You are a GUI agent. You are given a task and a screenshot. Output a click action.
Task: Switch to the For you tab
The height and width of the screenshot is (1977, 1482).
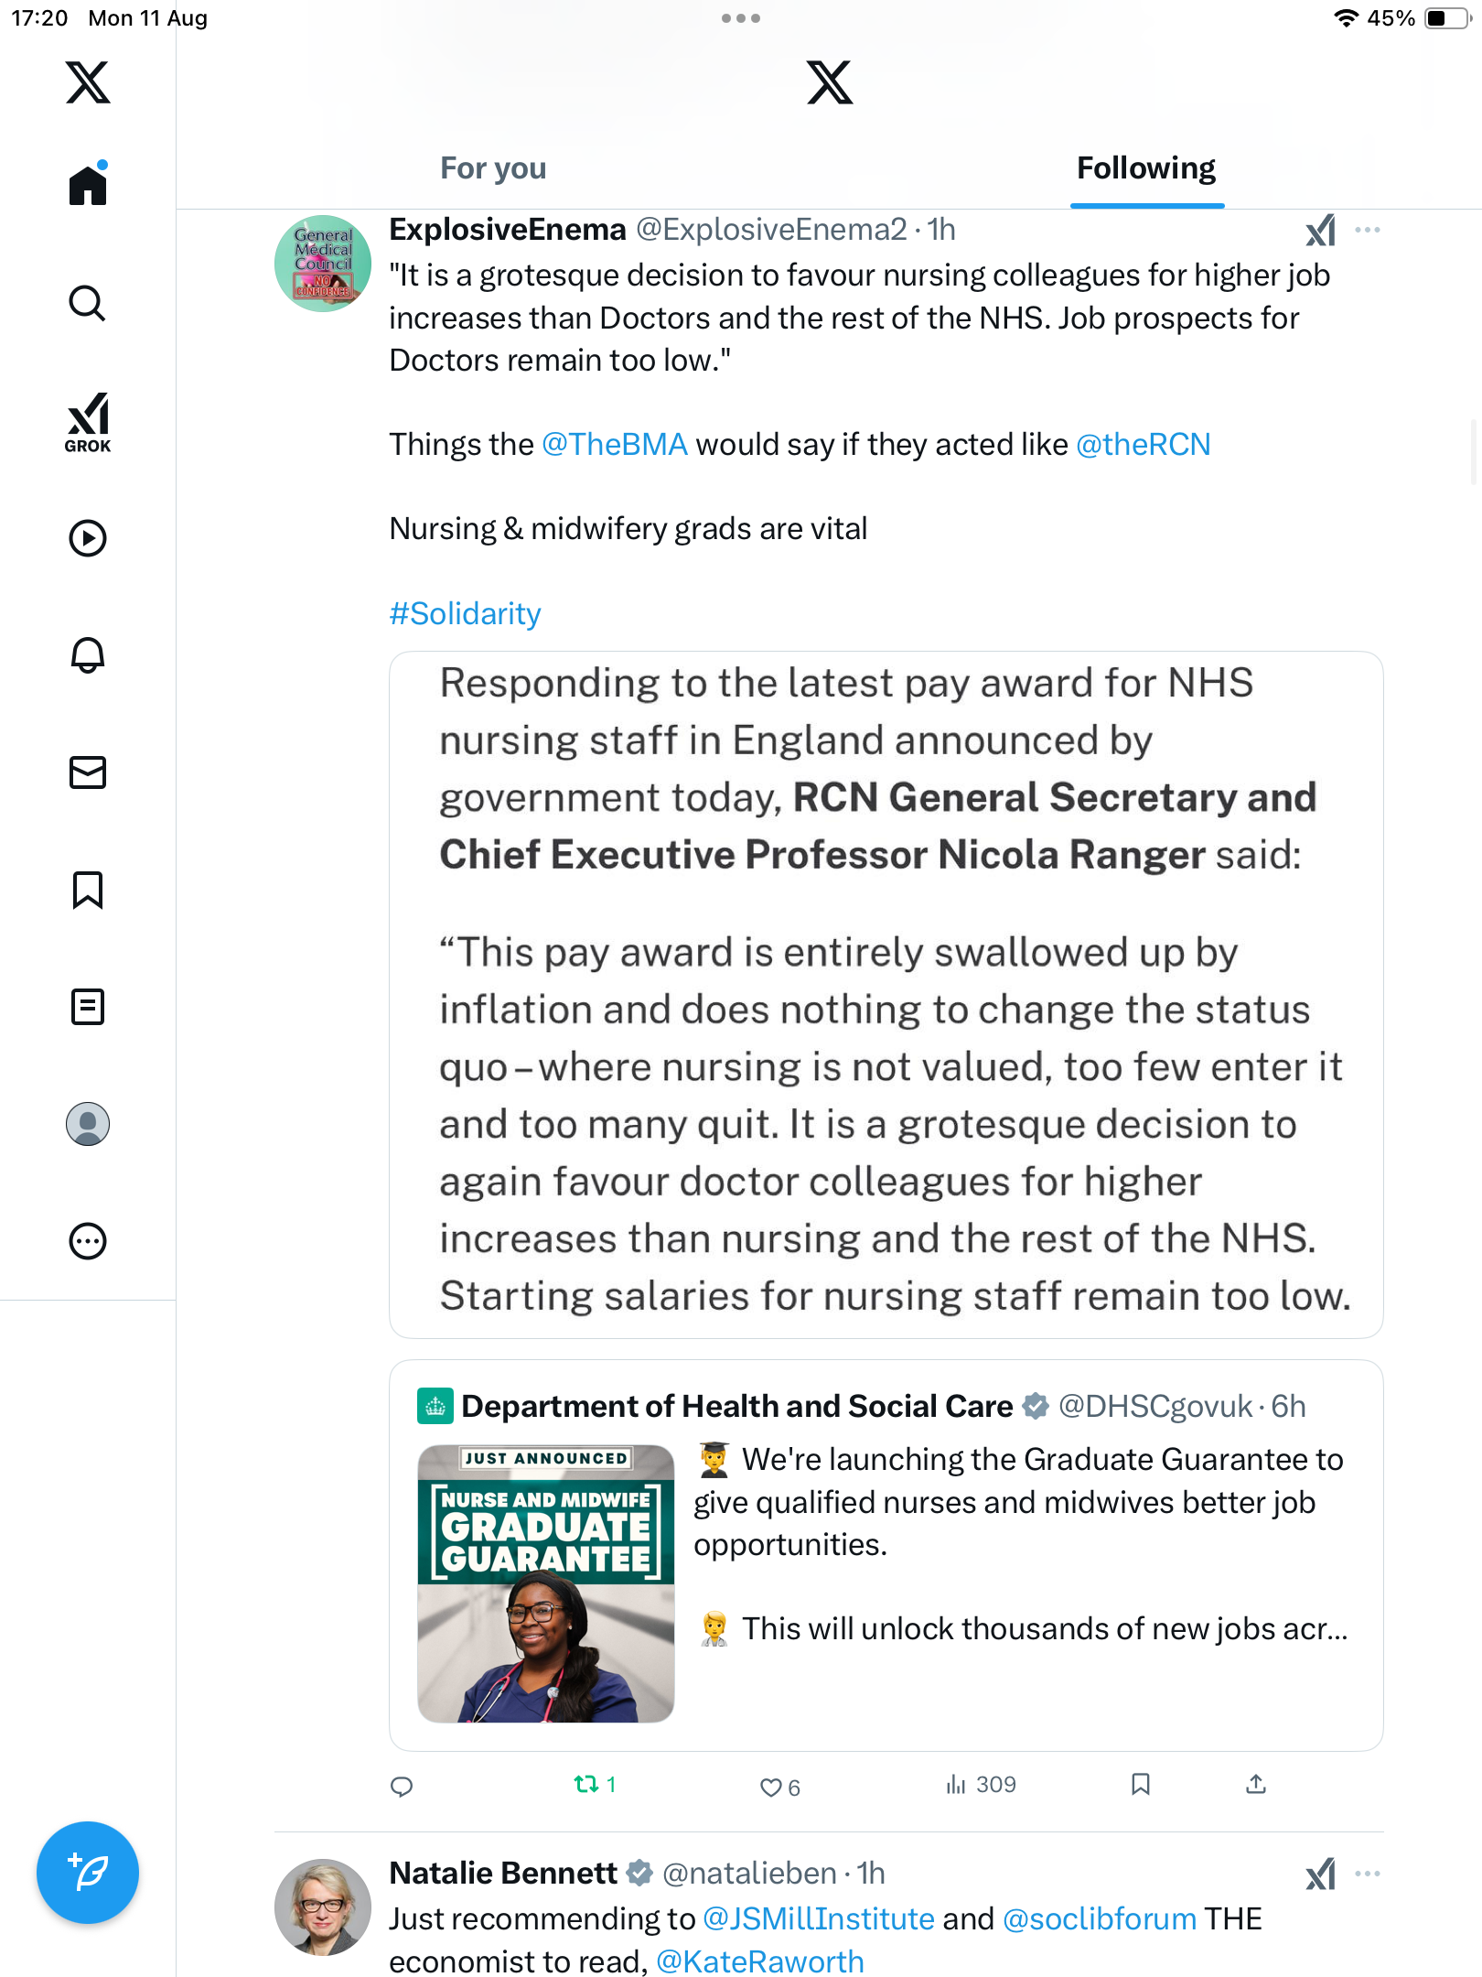point(493,168)
